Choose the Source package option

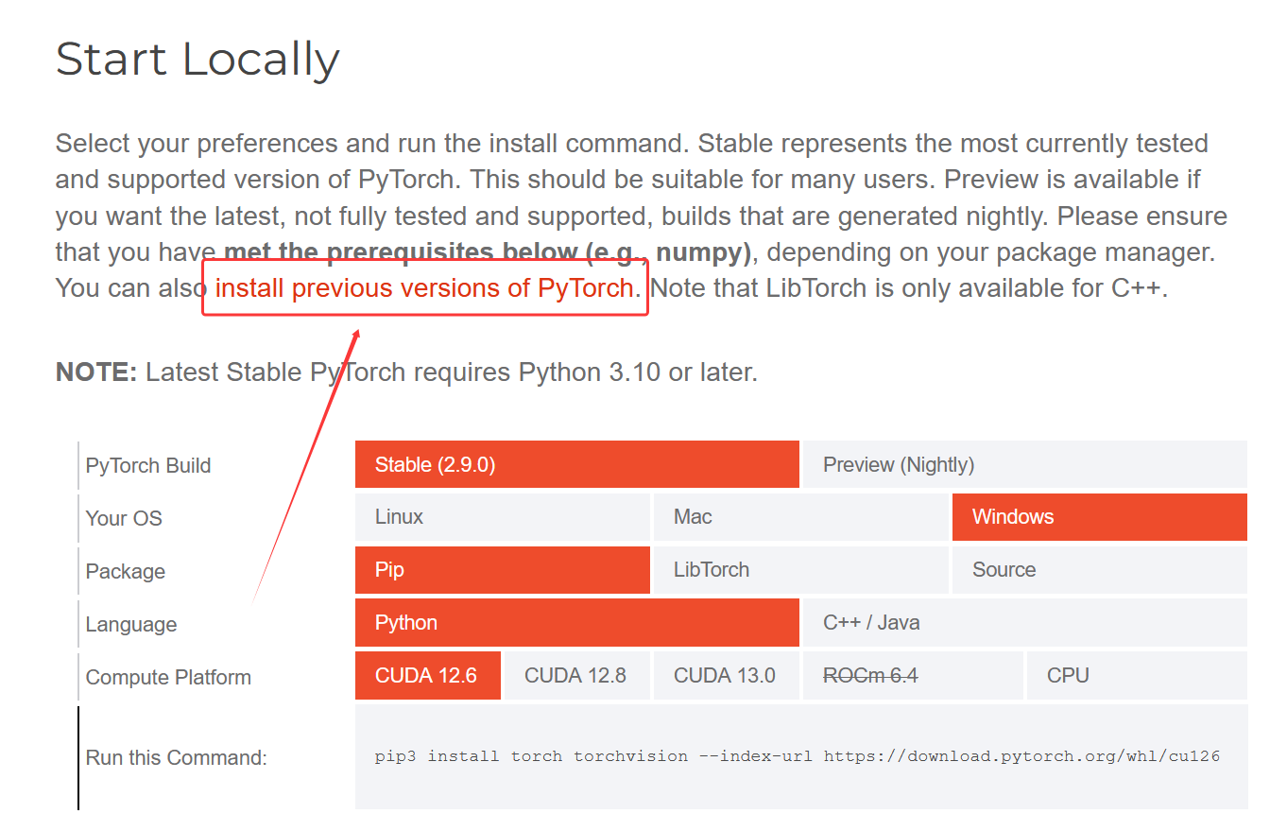tap(1100, 570)
